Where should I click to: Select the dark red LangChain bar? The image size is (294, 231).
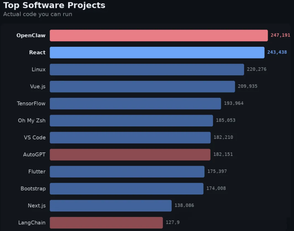click(x=106, y=223)
